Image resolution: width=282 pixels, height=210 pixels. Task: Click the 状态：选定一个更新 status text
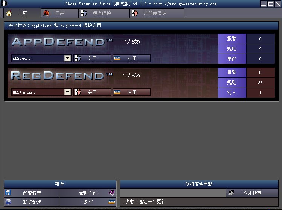(145, 202)
